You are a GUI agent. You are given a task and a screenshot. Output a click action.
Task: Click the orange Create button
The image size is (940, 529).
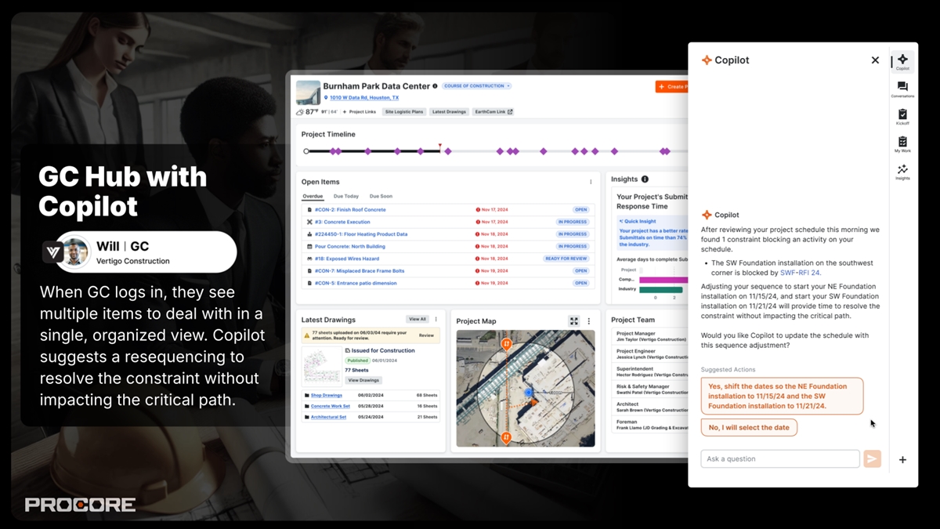coord(672,87)
